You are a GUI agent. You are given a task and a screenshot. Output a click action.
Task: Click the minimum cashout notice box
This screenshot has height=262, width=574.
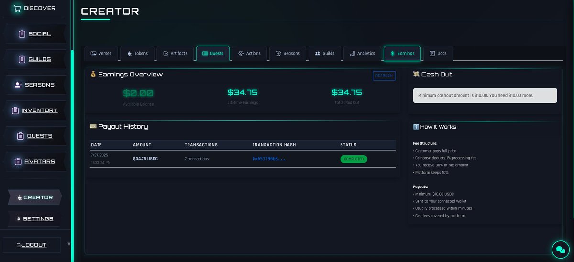click(x=485, y=95)
